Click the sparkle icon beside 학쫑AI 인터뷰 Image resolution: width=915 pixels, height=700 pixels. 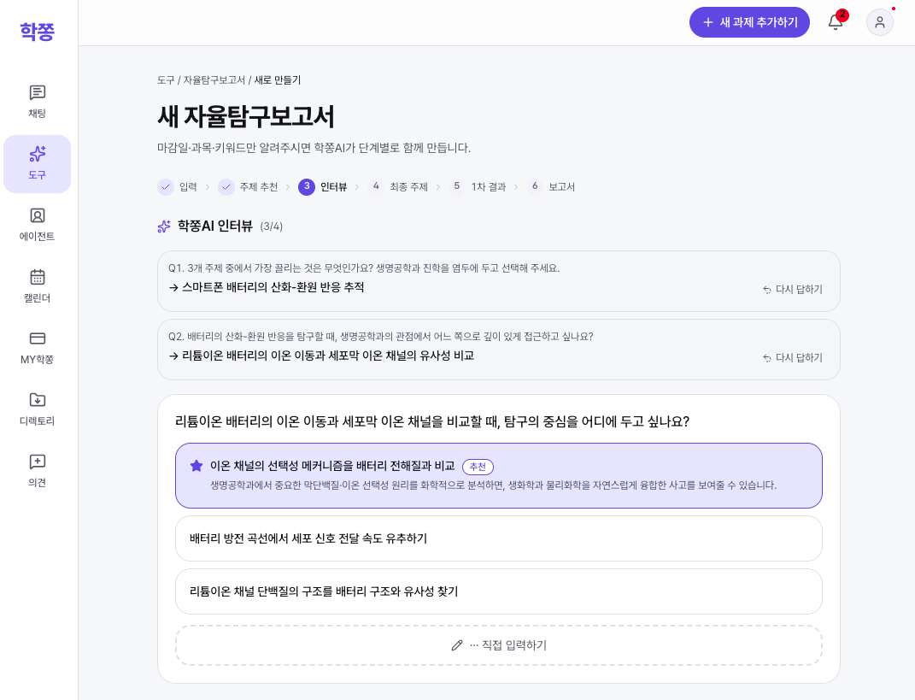(164, 226)
